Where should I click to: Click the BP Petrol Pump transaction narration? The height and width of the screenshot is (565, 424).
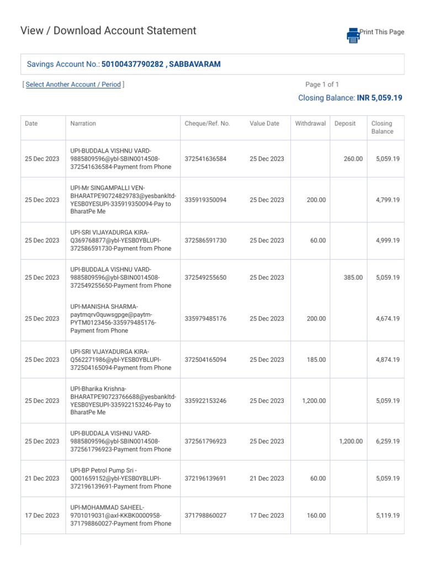pos(120,478)
